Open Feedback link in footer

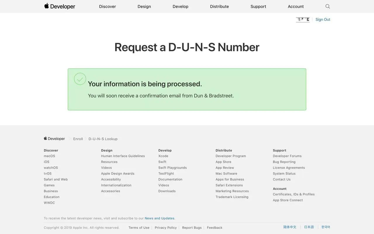[x=215, y=228]
